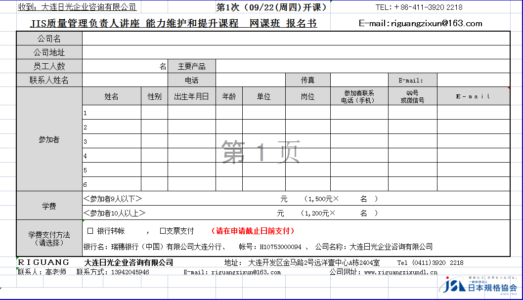
Task: Select the blank 公司地址 entry cell
Action: (x=296, y=52)
